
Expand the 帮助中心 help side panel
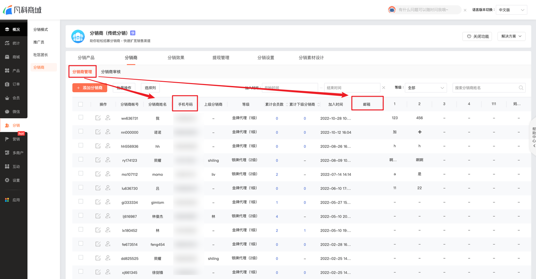pos(534,137)
